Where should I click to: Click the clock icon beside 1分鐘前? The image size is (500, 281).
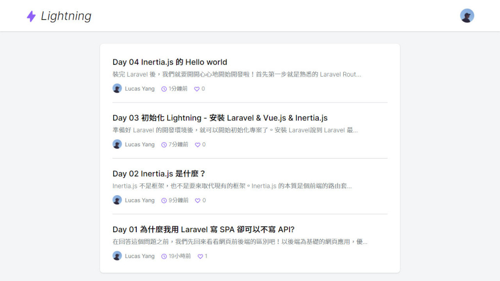tap(164, 89)
